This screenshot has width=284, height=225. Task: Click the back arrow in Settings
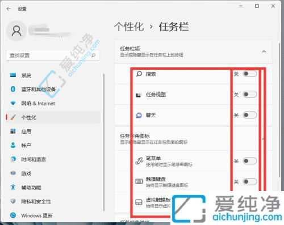tap(9, 9)
